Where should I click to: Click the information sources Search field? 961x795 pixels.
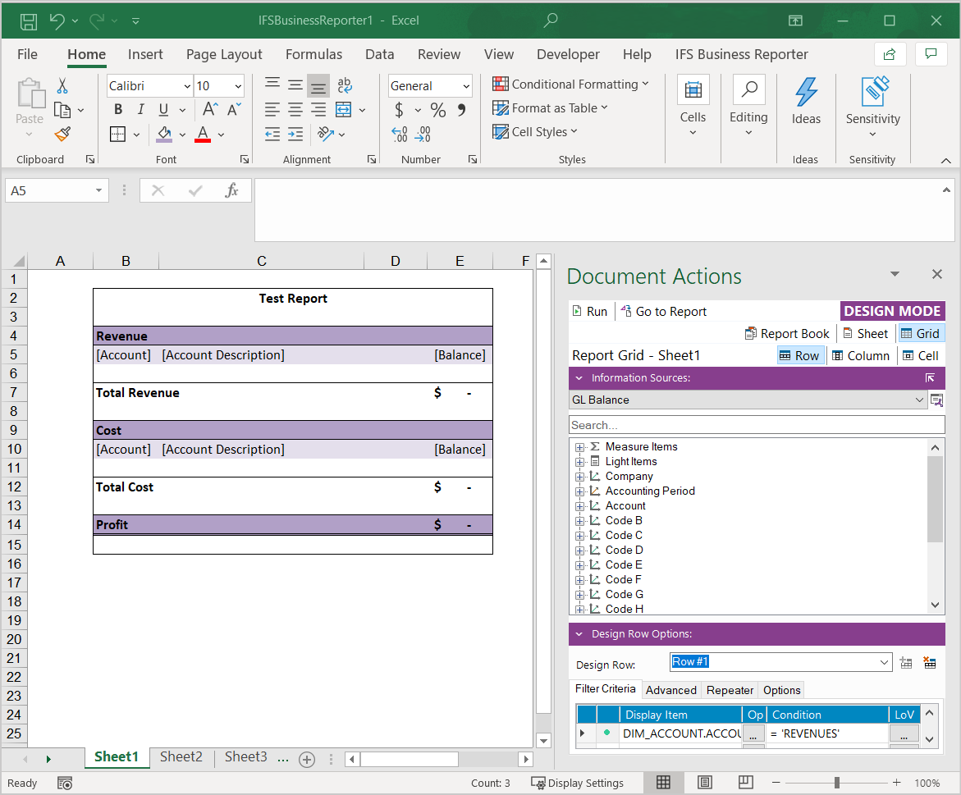(755, 425)
